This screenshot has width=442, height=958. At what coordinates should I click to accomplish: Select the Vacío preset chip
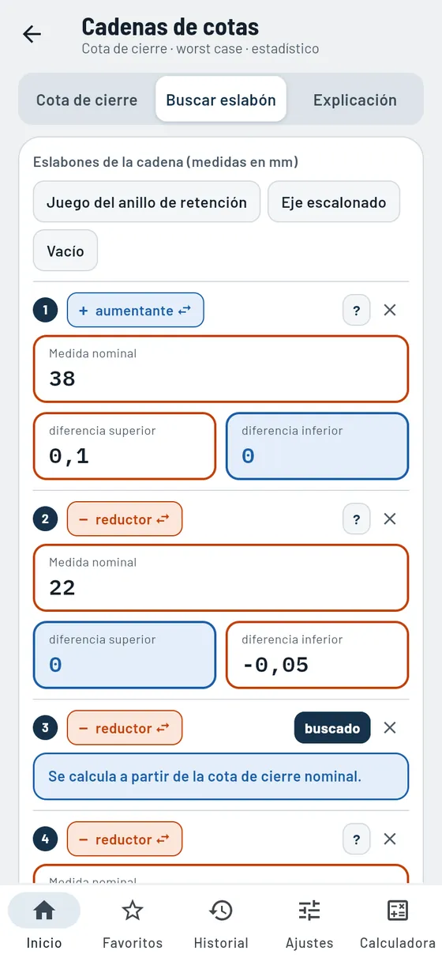(x=66, y=251)
